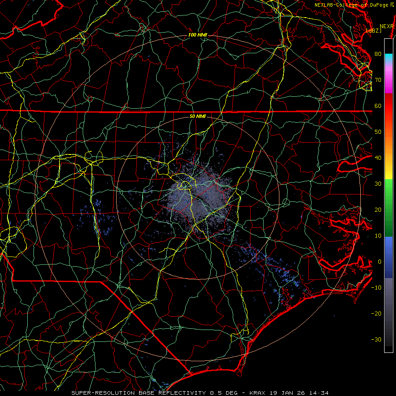Click the NEXLAB-College of DuPage credit text
This screenshot has height=396, width=396.
tap(352, 5)
